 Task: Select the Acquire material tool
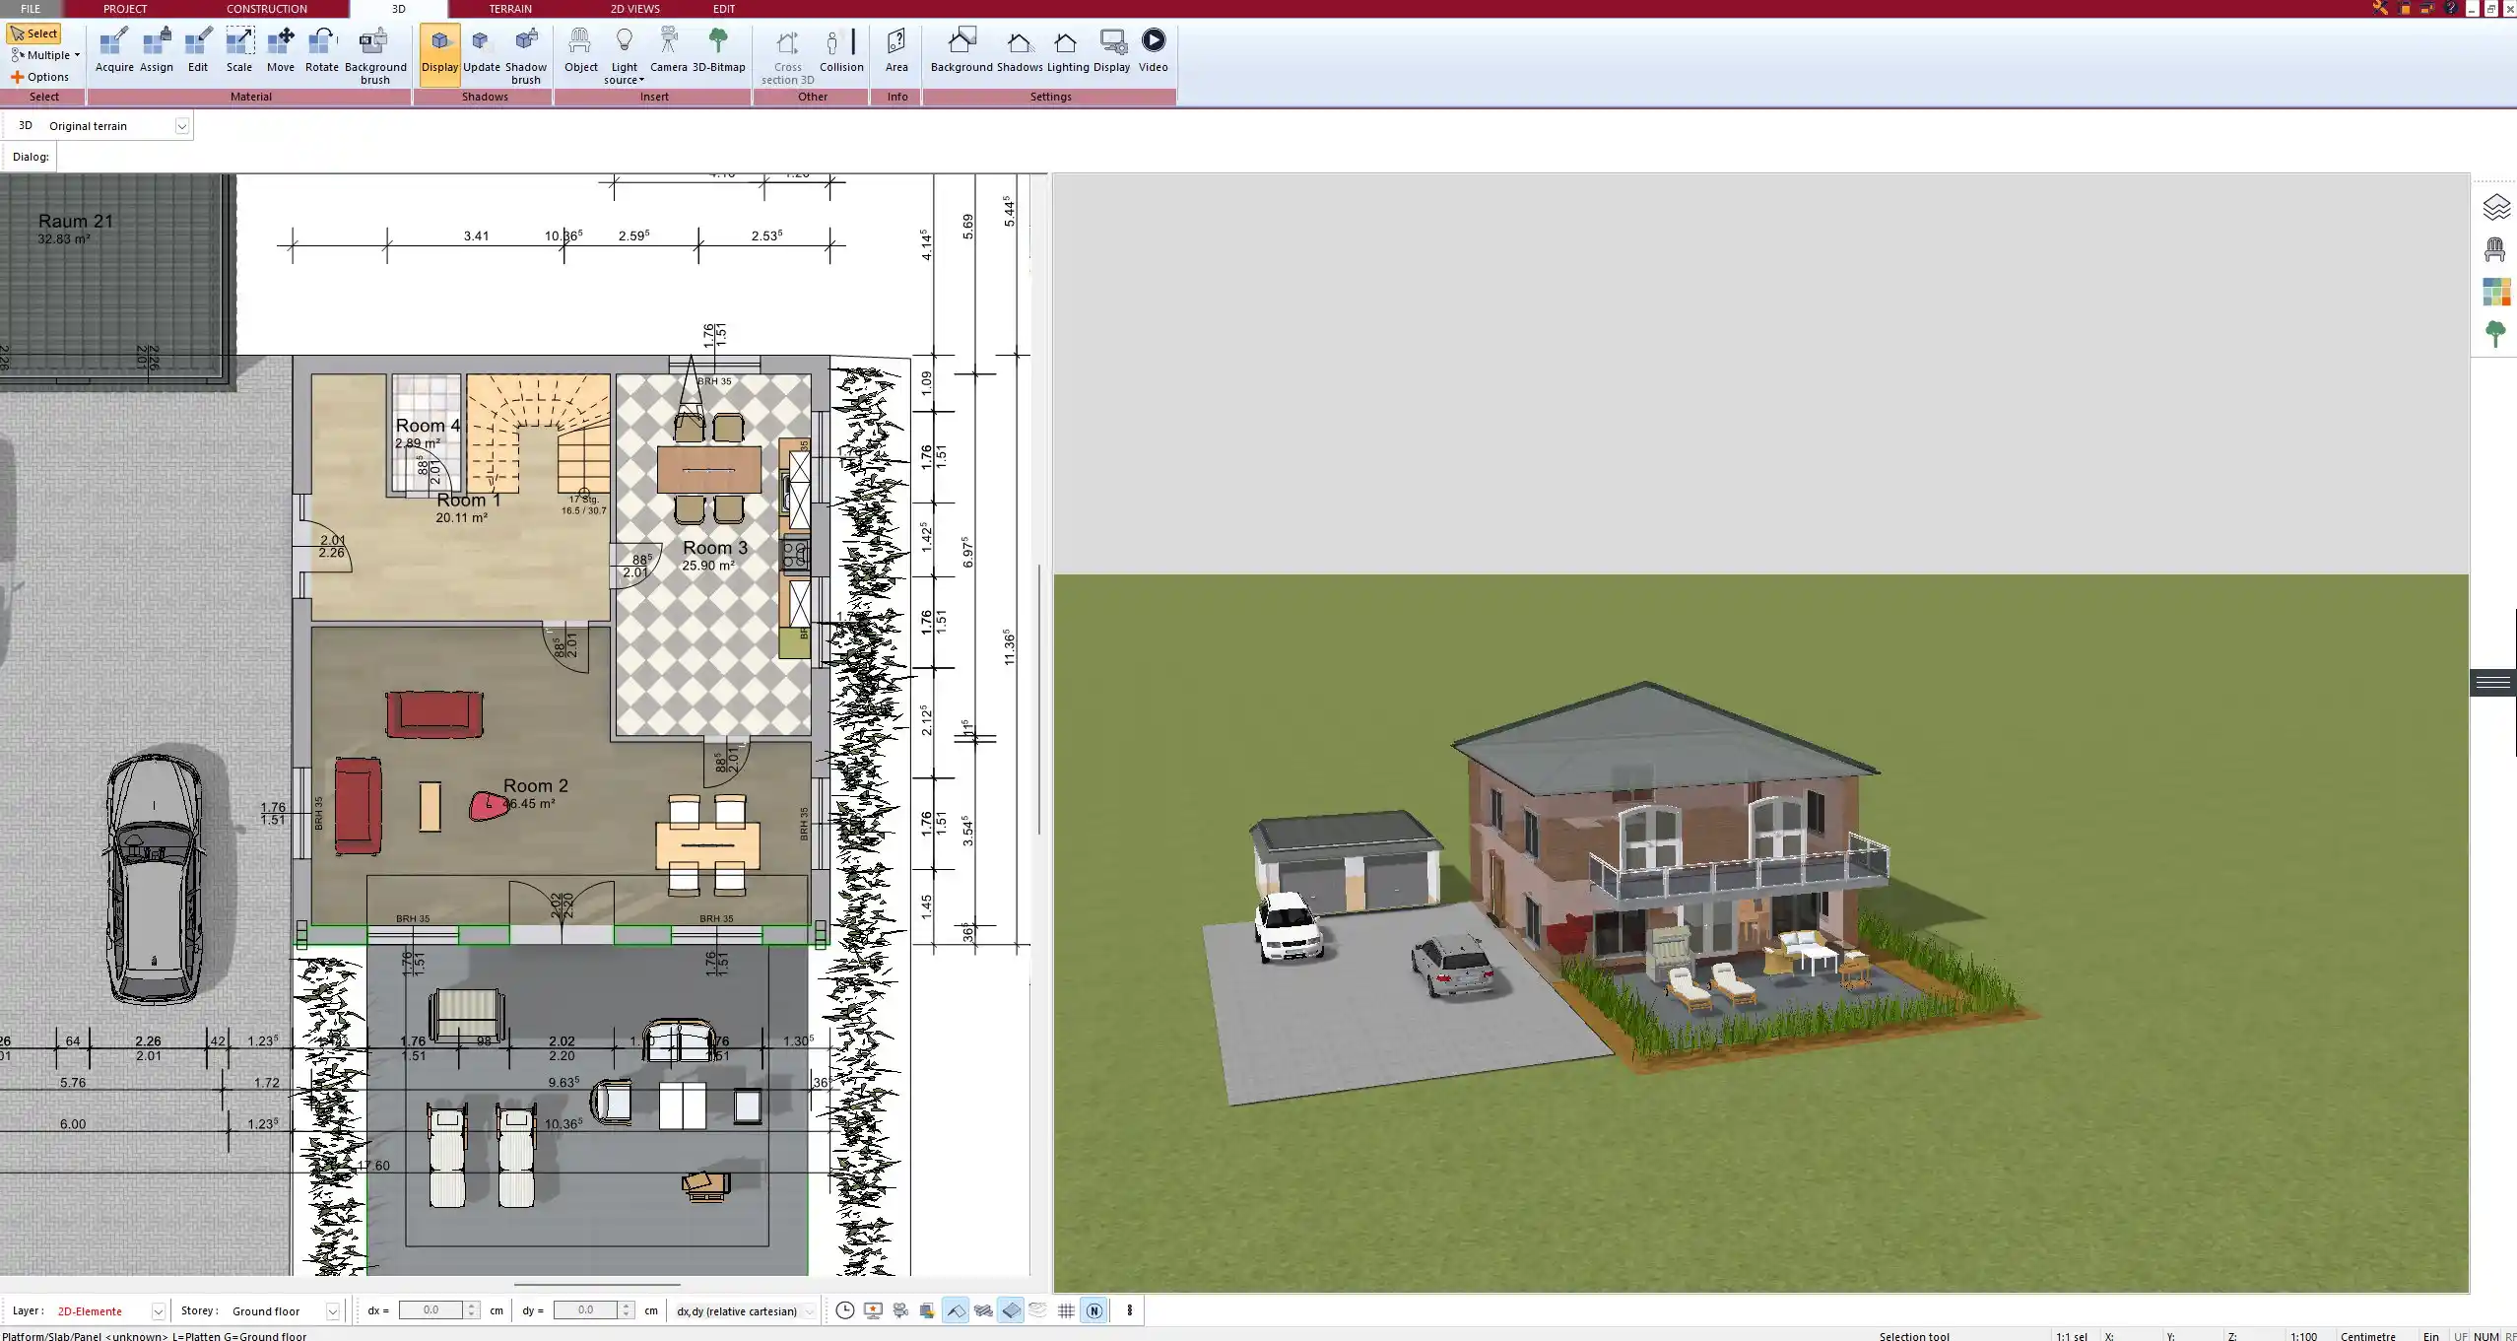click(114, 50)
